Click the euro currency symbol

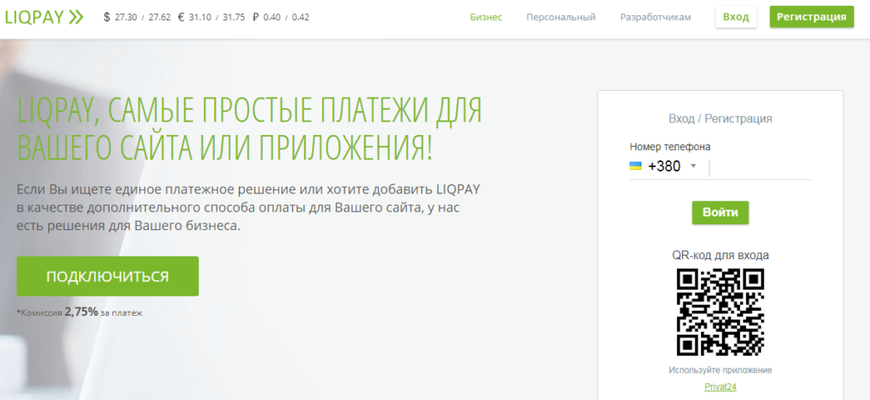(182, 17)
